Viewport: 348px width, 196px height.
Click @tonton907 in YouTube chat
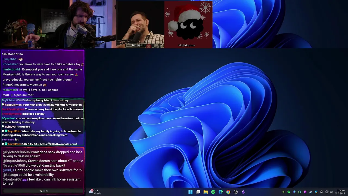pyautogui.click(x=12, y=179)
